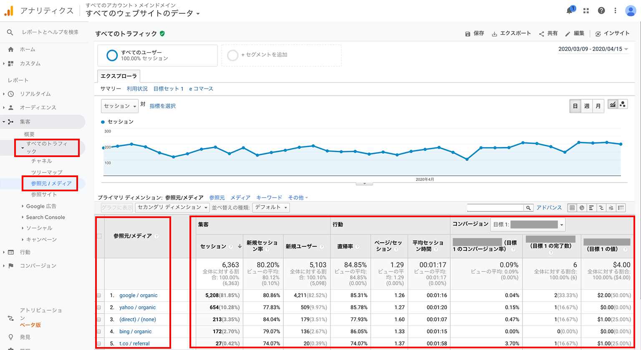Open the チャネル sidebar item
The width and height of the screenshot is (641, 350).
pos(42,161)
